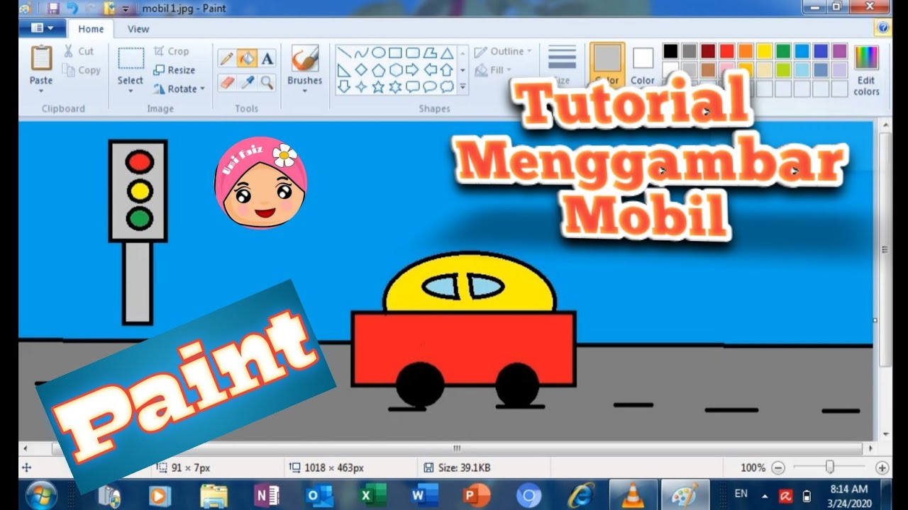Screen dimensions: 908x510
Task: Click the zoom slider handle
Action: [829, 467]
